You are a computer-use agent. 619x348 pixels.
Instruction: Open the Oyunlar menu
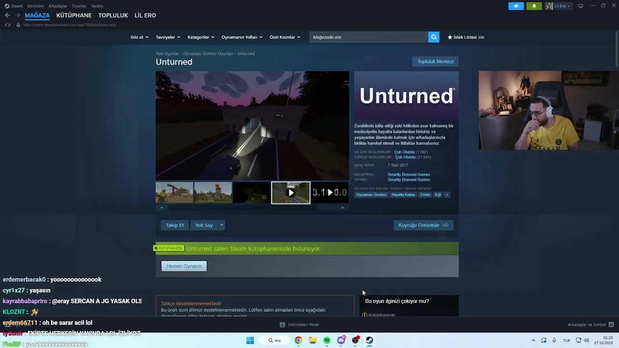coord(79,6)
